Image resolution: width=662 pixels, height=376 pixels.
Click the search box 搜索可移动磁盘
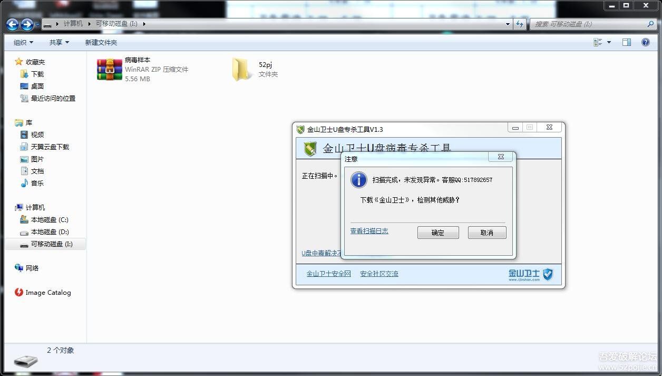tap(590, 24)
